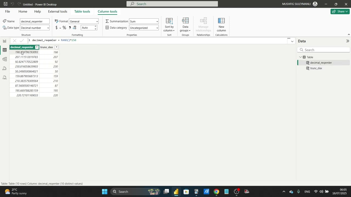Click the decimal places Auto stepper
351x197 pixels.
click(89, 28)
